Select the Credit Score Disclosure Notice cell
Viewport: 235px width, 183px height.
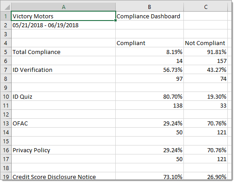tap(63, 176)
